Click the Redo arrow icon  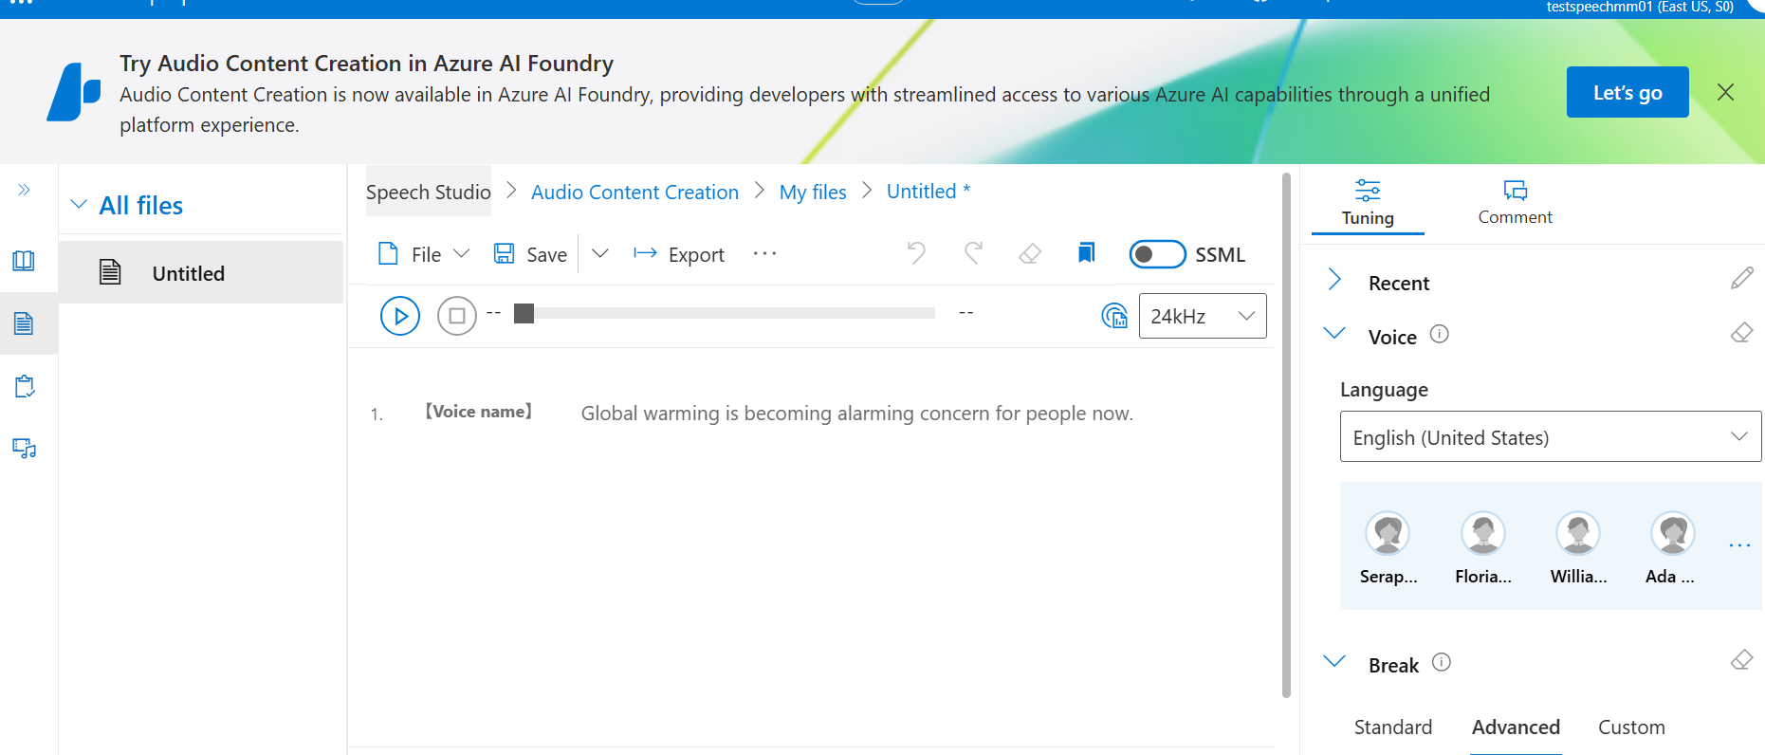coord(973,253)
